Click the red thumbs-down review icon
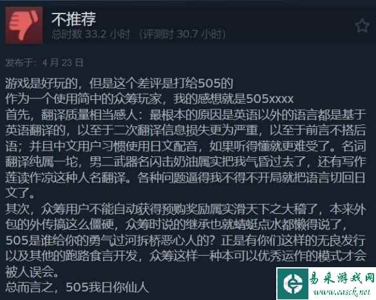 tap(24, 25)
